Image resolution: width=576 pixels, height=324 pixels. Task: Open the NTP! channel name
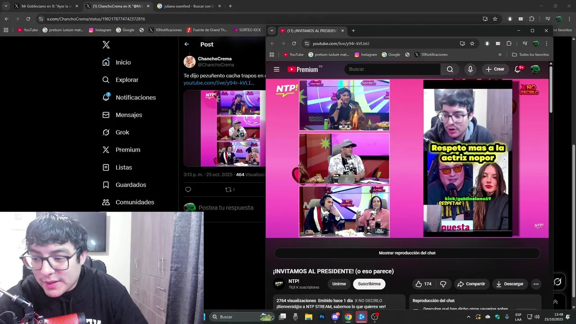[x=294, y=281]
